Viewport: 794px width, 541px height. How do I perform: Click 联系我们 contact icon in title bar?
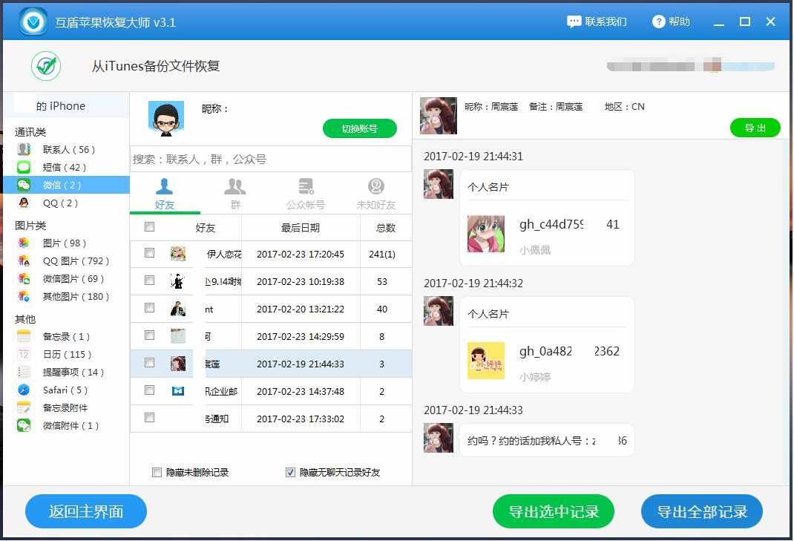[x=574, y=22]
